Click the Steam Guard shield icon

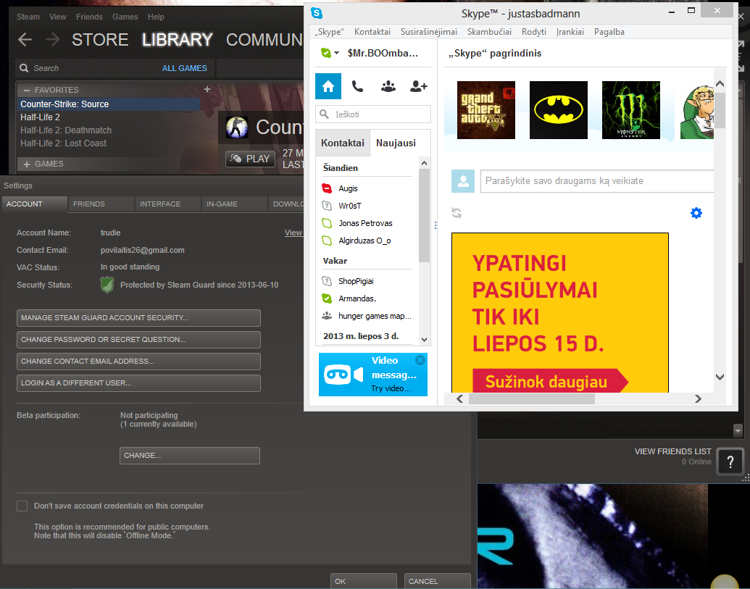(107, 285)
